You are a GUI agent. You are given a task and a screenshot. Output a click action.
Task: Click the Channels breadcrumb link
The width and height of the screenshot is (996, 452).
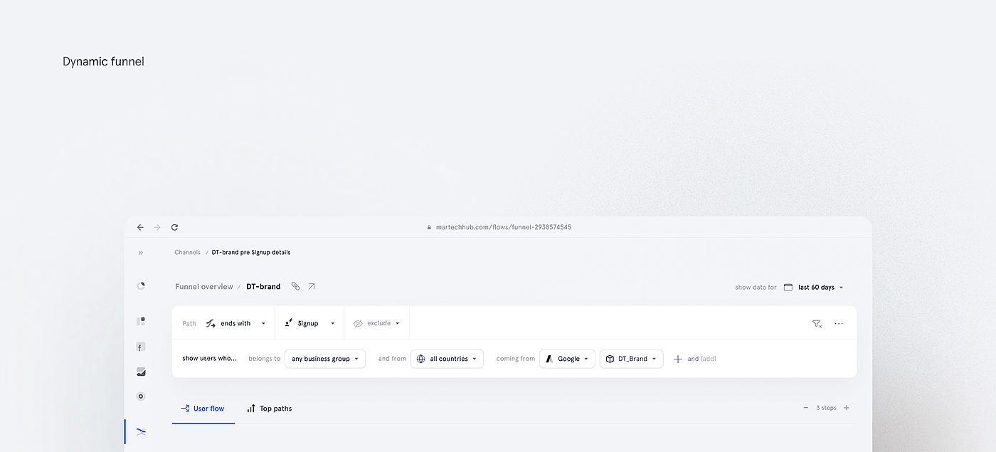click(x=188, y=253)
